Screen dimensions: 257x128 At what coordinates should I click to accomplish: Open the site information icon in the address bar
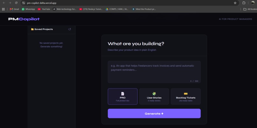[x=24, y=3]
